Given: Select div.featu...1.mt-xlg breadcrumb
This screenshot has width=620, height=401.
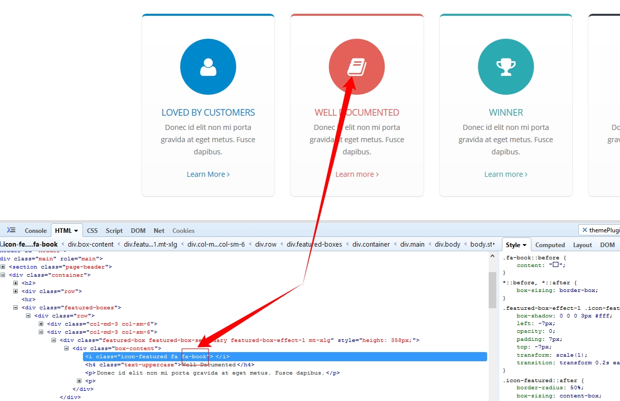Looking at the screenshot, I should pyautogui.click(x=150, y=245).
